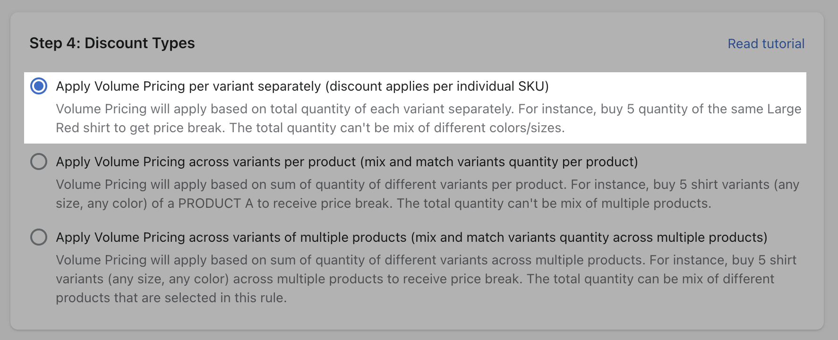The width and height of the screenshot is (838, 340).
Task: Select the per-variant Volume Pricing radio button
Action: pyautogui.click(x=39, y=86)
